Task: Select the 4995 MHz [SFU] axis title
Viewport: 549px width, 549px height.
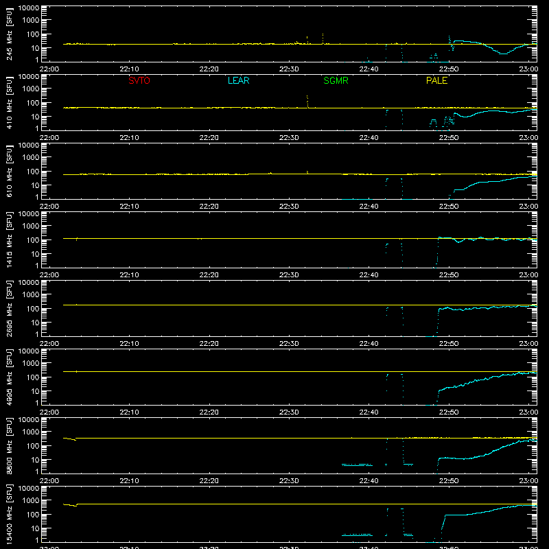Action: tap(9, 377)
